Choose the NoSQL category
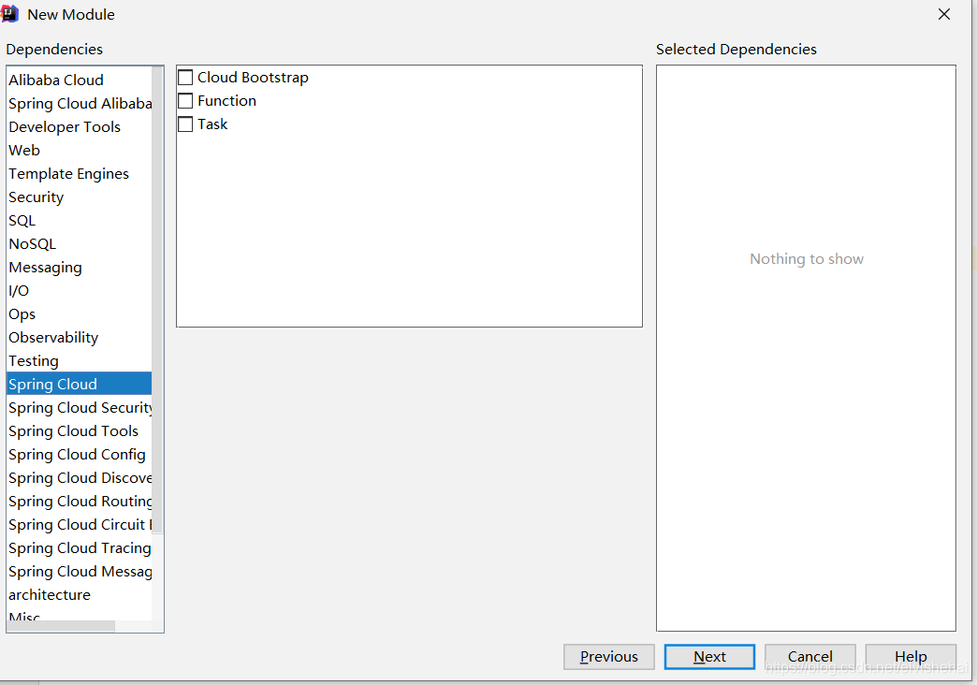Screen dimensions: 977x685 coord(80,243)
